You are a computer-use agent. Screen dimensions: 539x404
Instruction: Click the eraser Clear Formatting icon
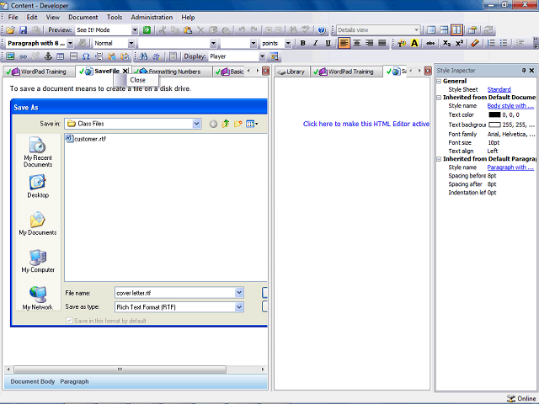pos(475,43)
